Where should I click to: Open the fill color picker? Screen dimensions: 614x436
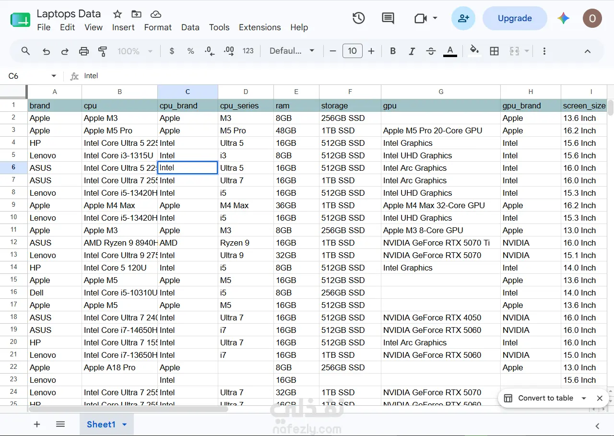click(474, 51)
